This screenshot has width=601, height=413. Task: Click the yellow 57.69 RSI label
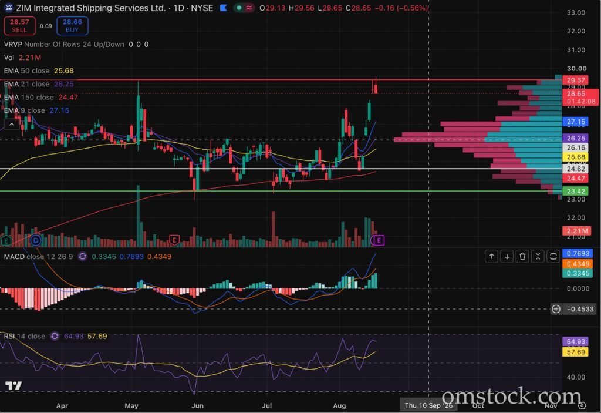coord(576,352)
